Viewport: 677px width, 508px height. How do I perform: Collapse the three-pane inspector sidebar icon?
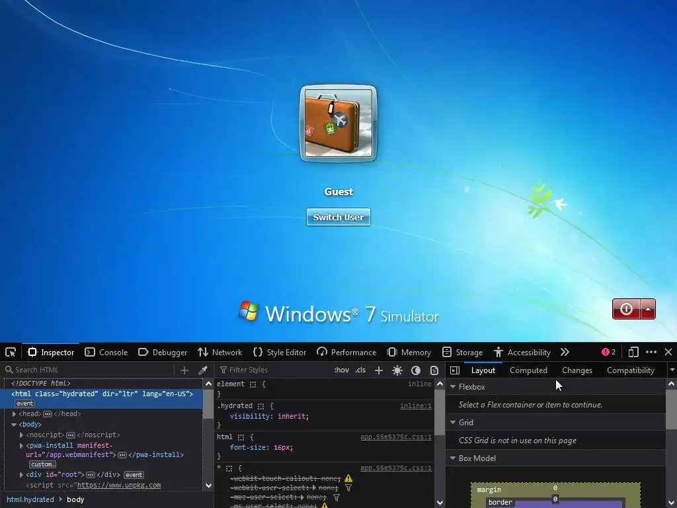click(x=455, y=370)
